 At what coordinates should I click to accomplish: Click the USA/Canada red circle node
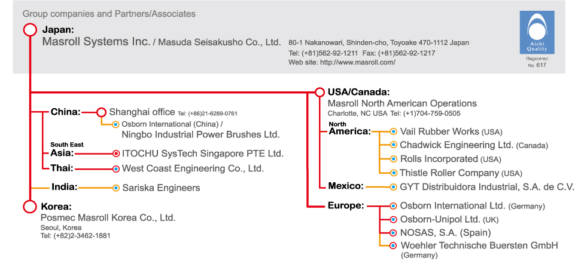tap(320, 92)
